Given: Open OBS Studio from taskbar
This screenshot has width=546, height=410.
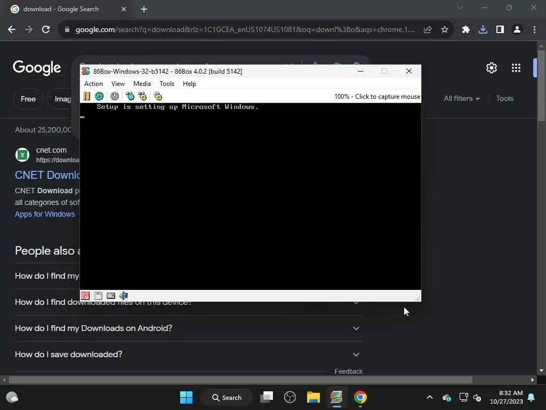Looking at the screenshot, I should click(290, 397).
